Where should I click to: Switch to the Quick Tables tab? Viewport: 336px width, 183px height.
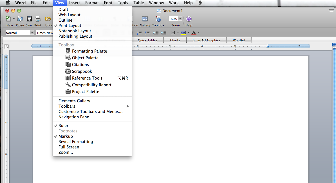(x=147, y=40)
